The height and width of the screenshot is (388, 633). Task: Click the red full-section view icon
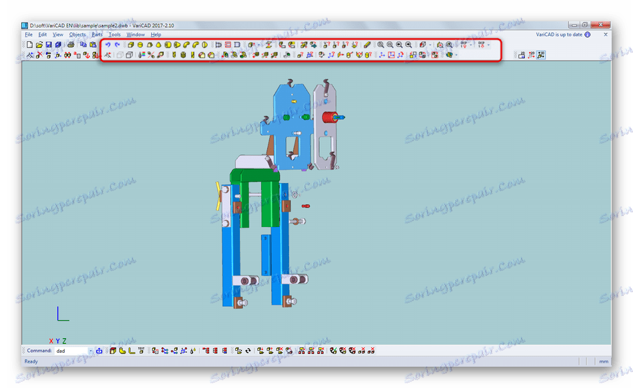[x=228, y=45]
